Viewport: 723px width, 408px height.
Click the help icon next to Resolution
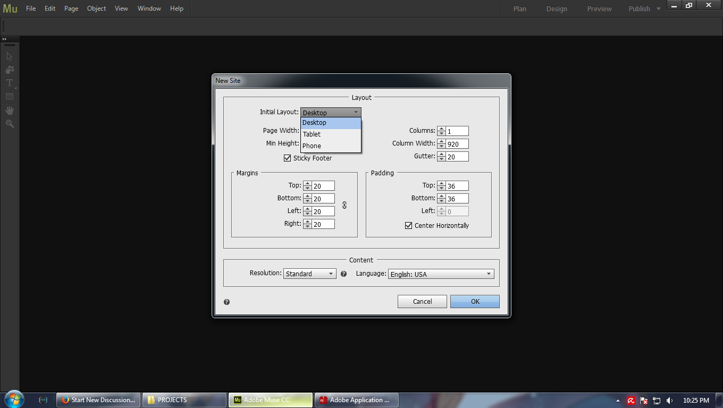[343, 274]
